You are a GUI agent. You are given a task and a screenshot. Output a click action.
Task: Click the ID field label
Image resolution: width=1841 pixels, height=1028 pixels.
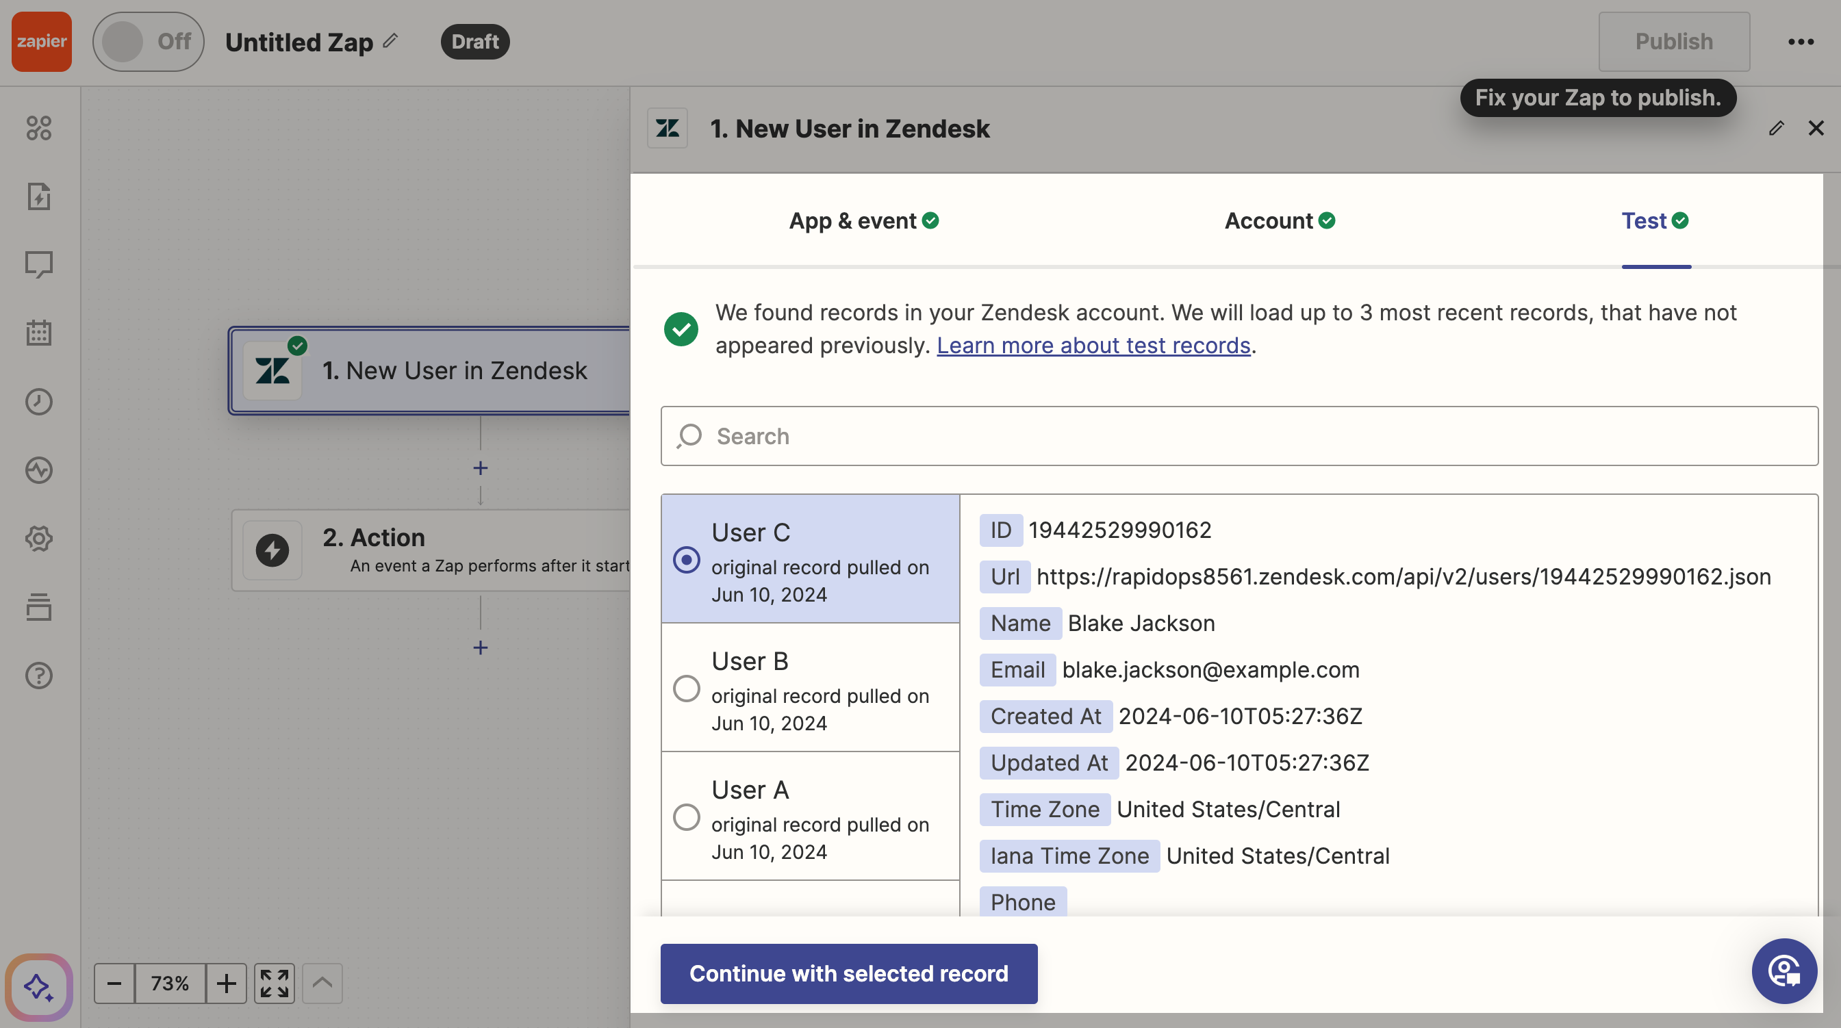(x=1000, y=530)
